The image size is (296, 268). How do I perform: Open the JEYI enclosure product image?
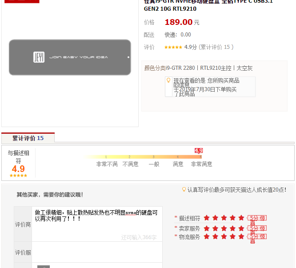point(70,57)
